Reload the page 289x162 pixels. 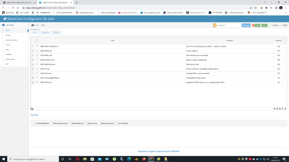click(13, 8)
